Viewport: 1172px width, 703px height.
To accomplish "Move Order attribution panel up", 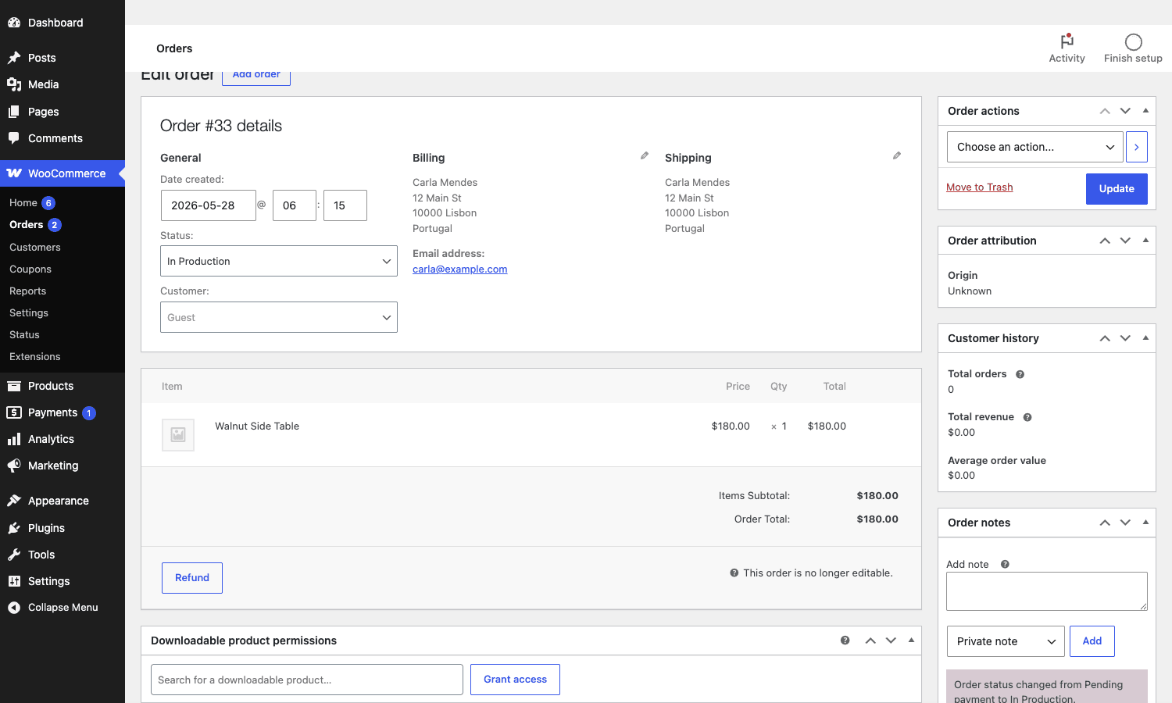I will point(1105,241).
